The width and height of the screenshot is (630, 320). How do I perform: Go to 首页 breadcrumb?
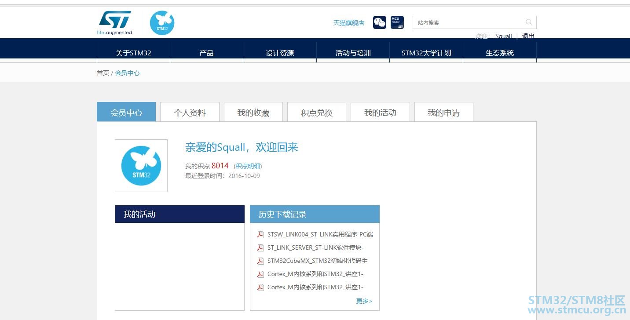[x=103, y=73]
